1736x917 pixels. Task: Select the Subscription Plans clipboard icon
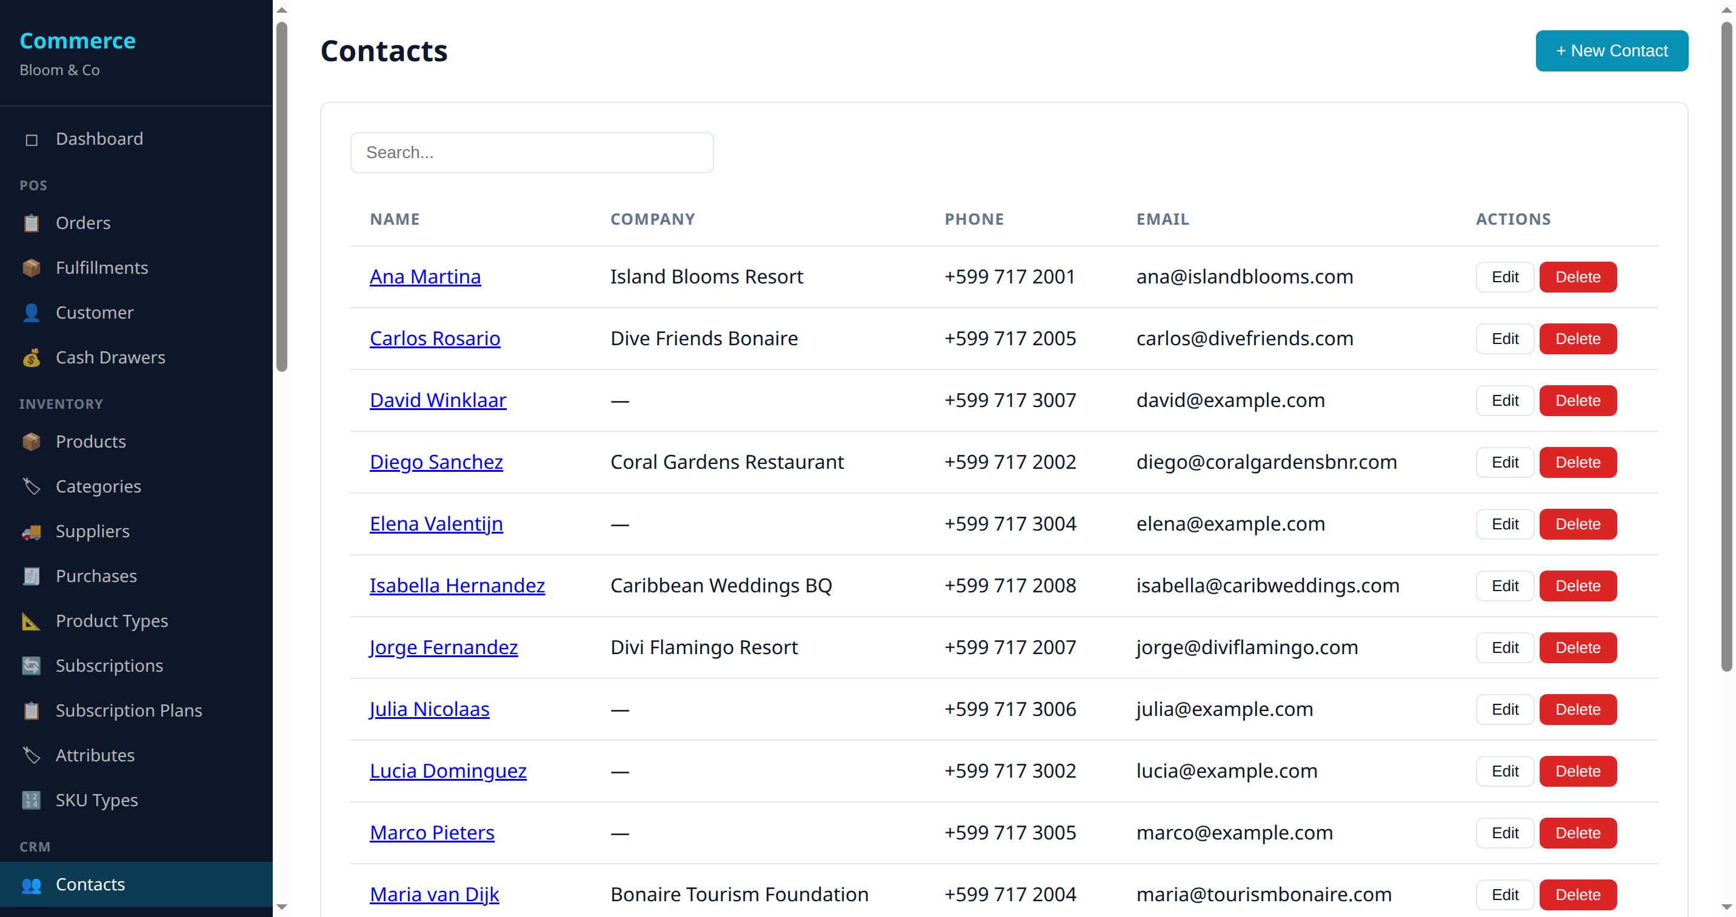tap(31, 710)
